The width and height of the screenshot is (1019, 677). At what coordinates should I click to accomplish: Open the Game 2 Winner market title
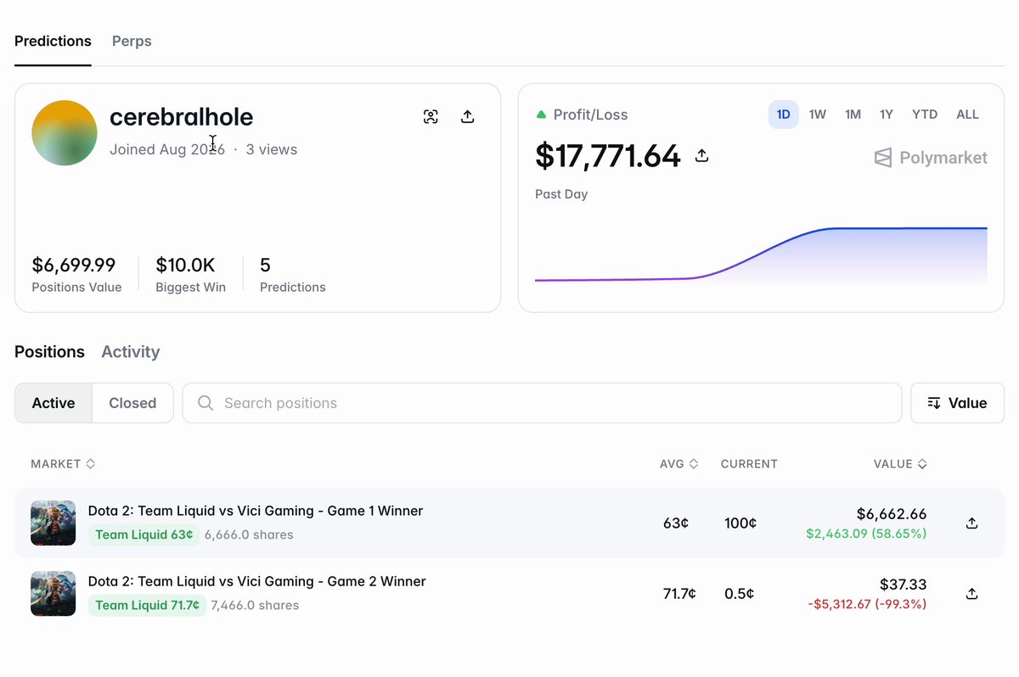pyautogui.click(x=257, y=581)
